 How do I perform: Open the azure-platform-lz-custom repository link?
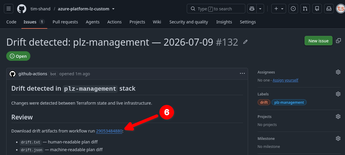tap(83, 9)
